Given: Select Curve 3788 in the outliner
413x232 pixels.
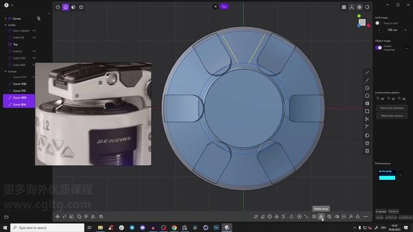Looking at the screenshot, I should click(x=19, y=84).
